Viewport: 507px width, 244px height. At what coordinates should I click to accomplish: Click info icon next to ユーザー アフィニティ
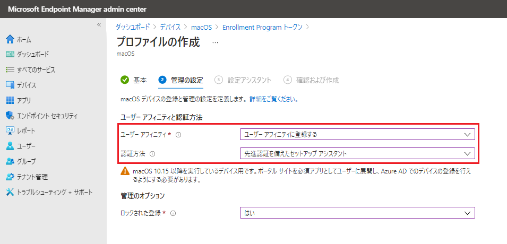point(178,135)
